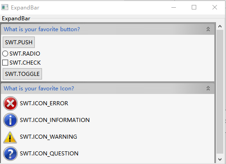Image resolution: width=226 pixels, height=164 pixels.
Task: Click the vertical scrollbar thumb
Action: tap(220, 92)
